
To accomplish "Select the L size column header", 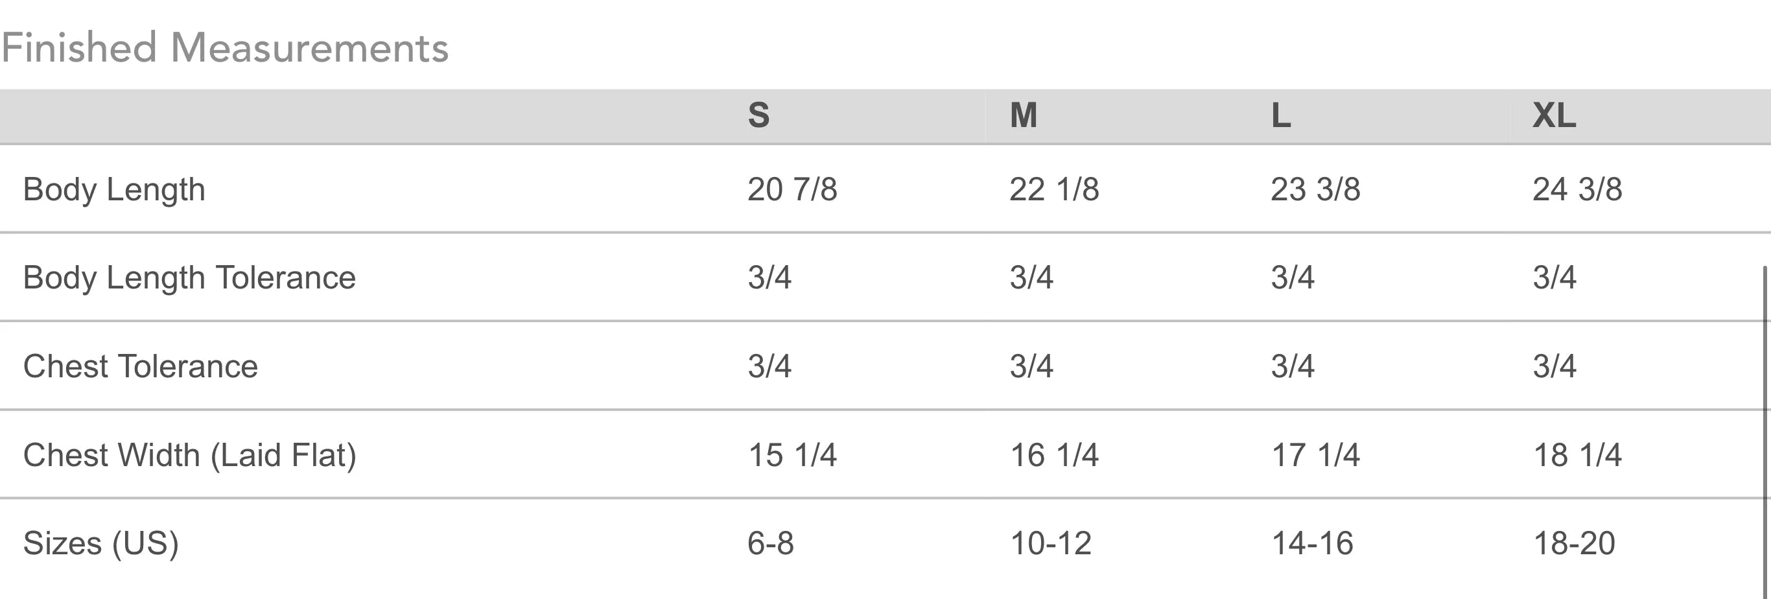I will click(1282, 115).
